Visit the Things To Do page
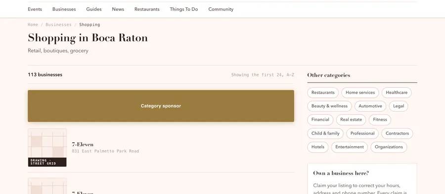Viewport: 445px width, 194px height. point(184,9)
